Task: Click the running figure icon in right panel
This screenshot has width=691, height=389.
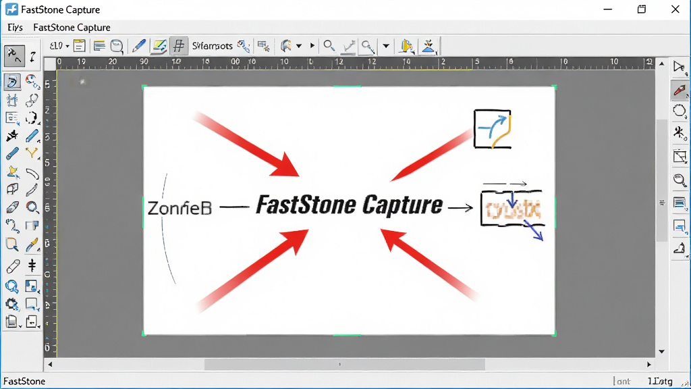Action: click(680, 133)
